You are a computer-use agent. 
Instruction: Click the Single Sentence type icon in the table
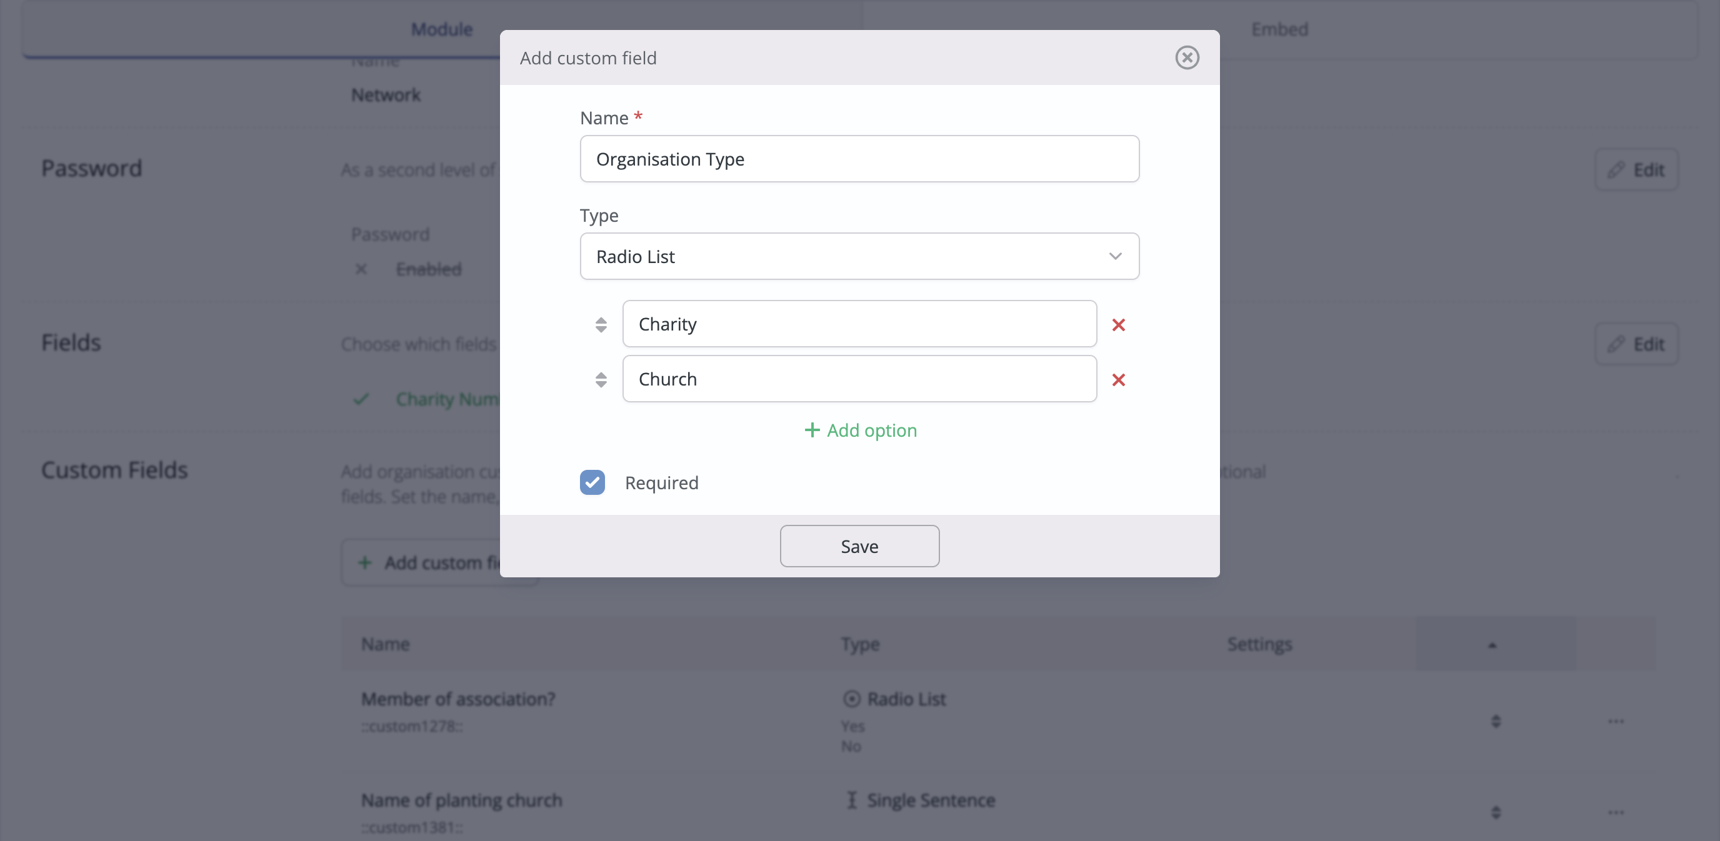(851, 800)
